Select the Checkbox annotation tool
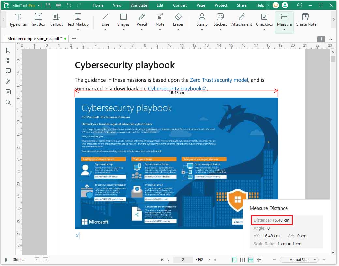The width and height of the screenshot is (339, 266). tap(264, 20)
